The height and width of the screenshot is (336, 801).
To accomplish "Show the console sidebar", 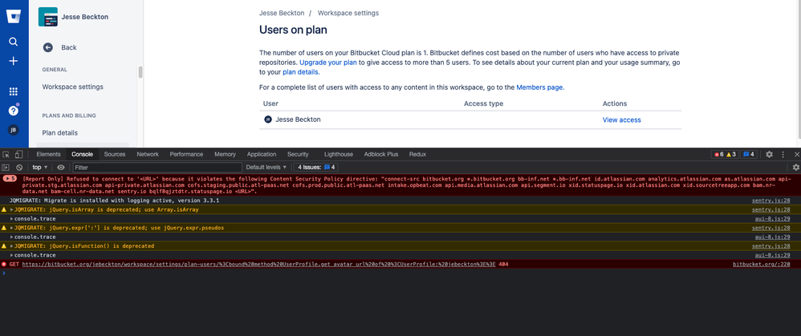I will 6,167.
